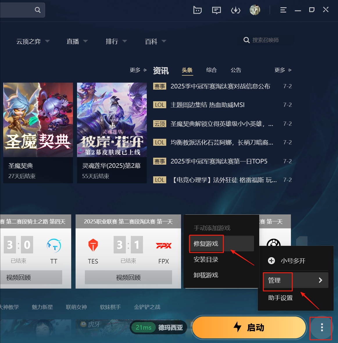This screenshot has width=338, height=343.
Task: Click 视频回顾 under the TES vs FPX match
Action: pos(128,277)
